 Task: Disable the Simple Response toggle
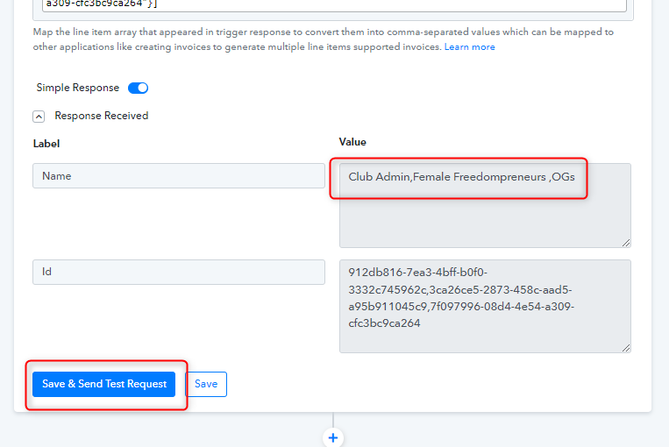click(139, 88)
